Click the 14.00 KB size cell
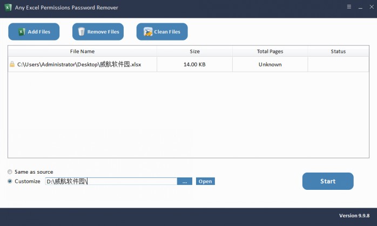Image resolution: width=377 pixels, height=226 pixels. (x=194, y=65)
